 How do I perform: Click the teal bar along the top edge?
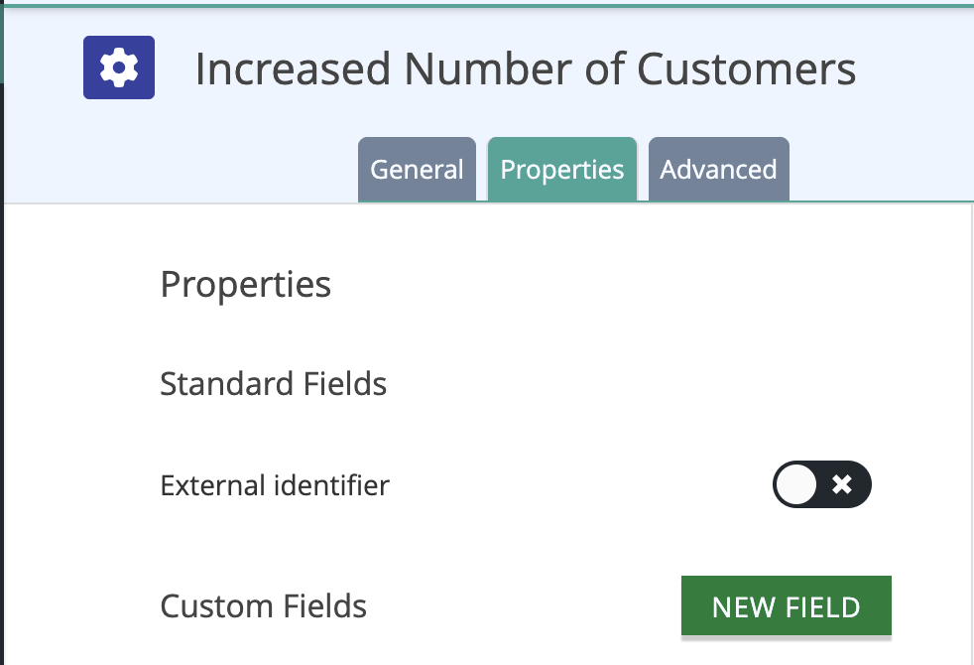(x=487, y=6)
